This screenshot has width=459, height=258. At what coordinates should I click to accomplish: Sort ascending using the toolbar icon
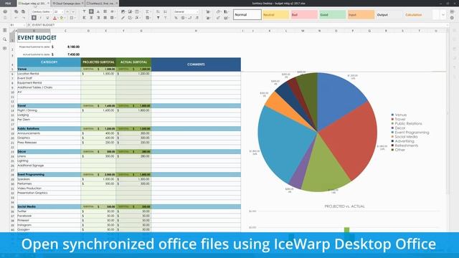click(158, 11)
